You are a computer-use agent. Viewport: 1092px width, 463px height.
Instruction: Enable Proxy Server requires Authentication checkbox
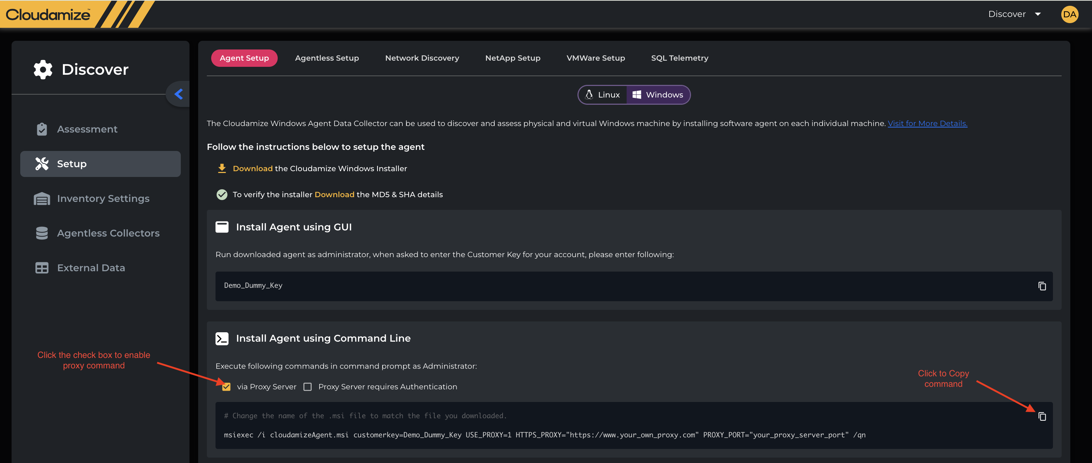308,387
